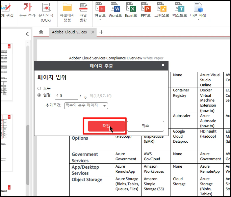Convert PDF to text (텍스트로)
Image resolution: width=231 pixels, height=197 pixels.
pyautogui.click(x=180, y=10)
